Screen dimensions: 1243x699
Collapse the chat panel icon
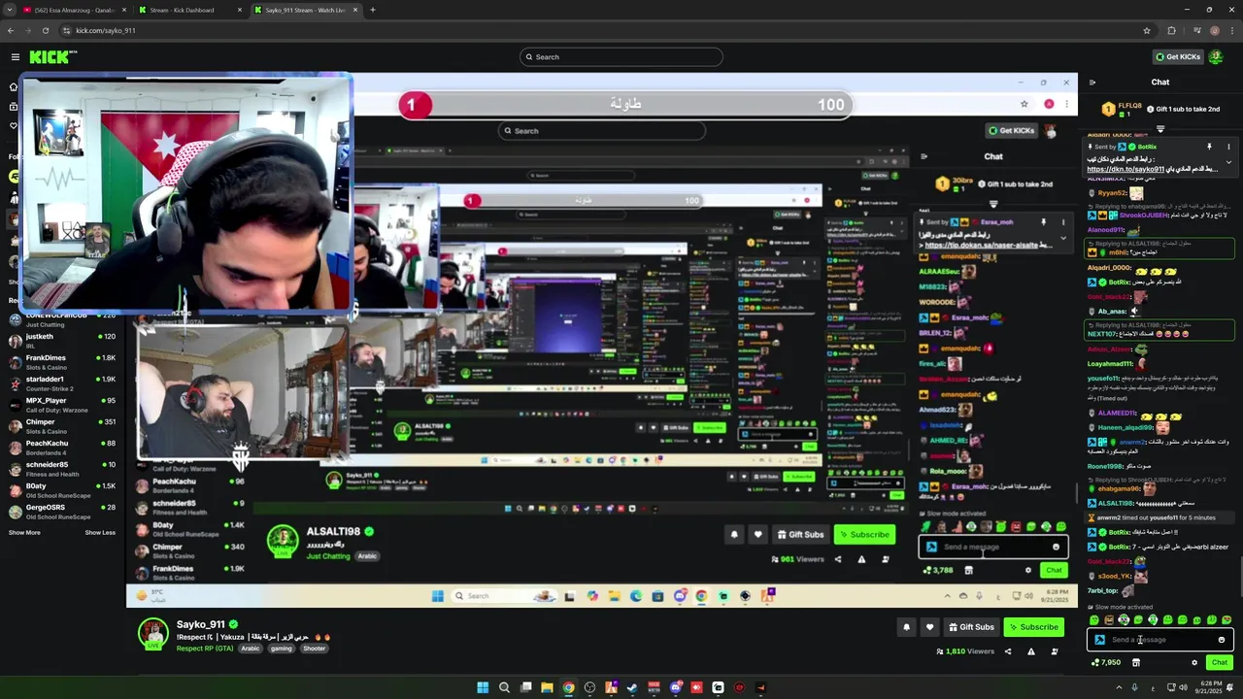(1092, 83)
